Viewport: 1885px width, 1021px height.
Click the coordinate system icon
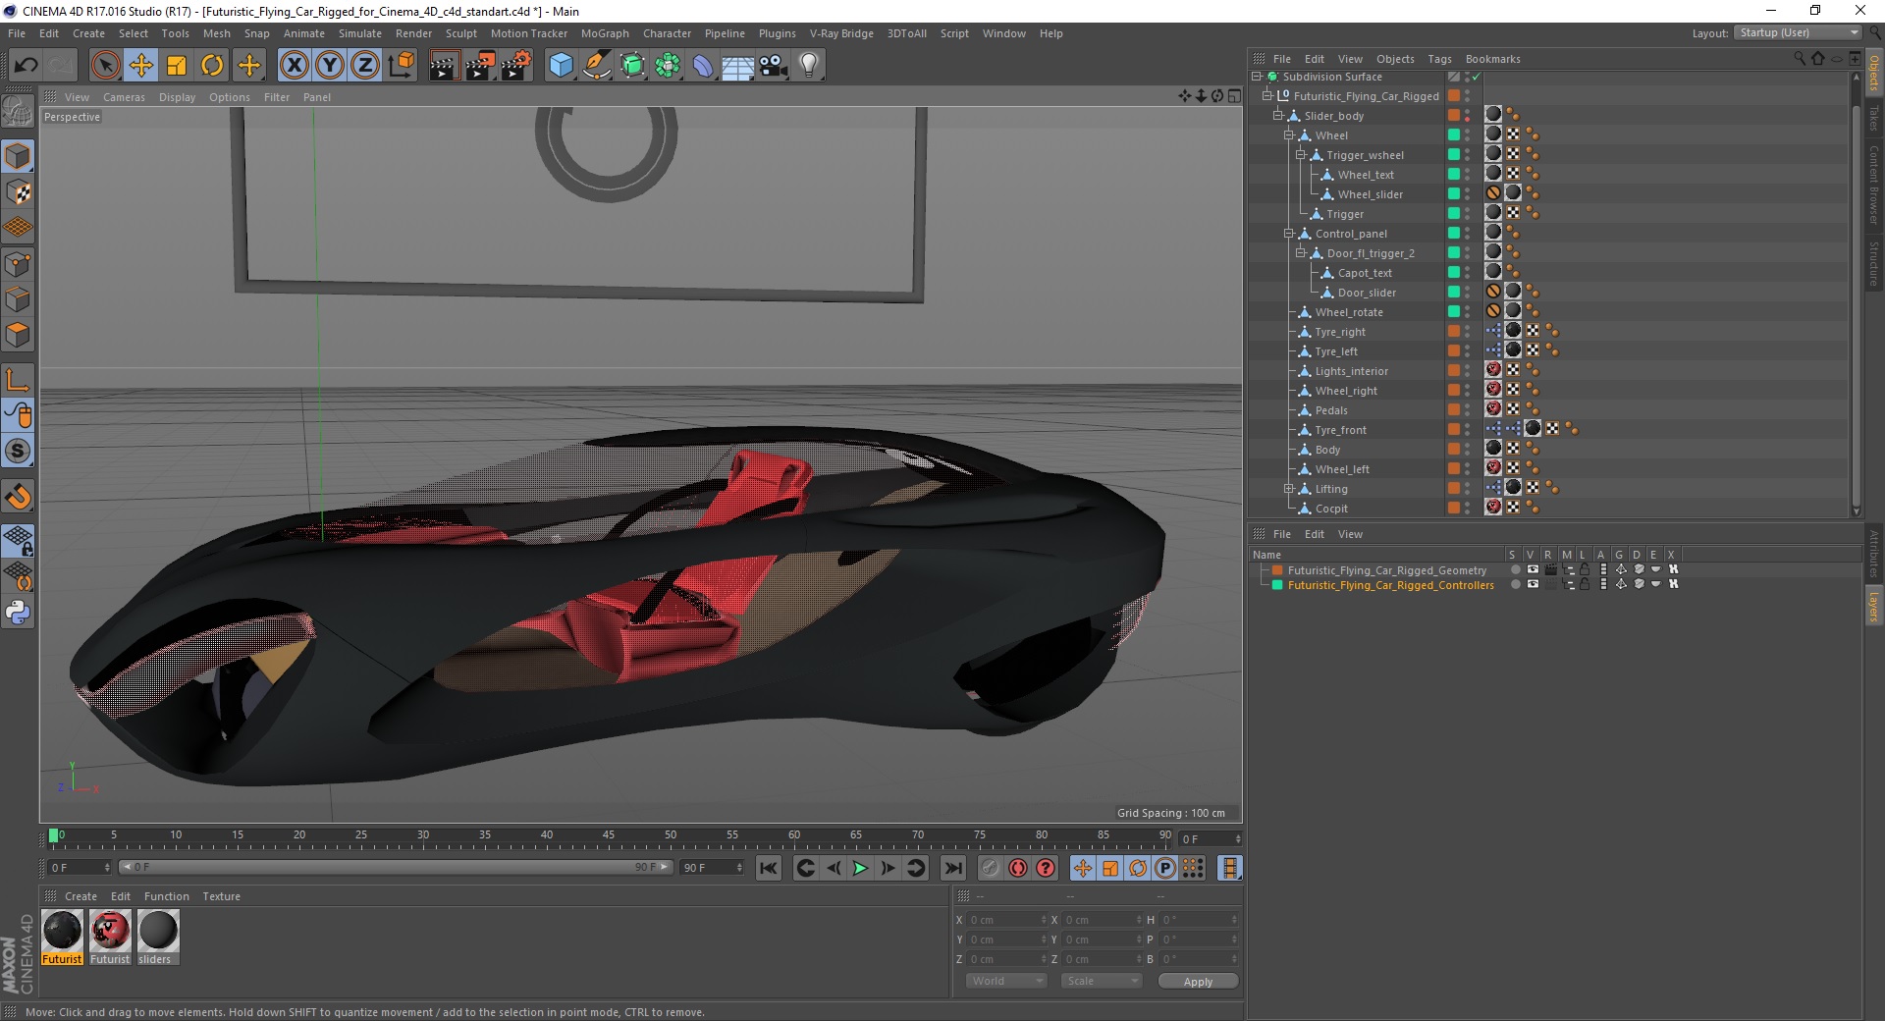tap(402, 66)
